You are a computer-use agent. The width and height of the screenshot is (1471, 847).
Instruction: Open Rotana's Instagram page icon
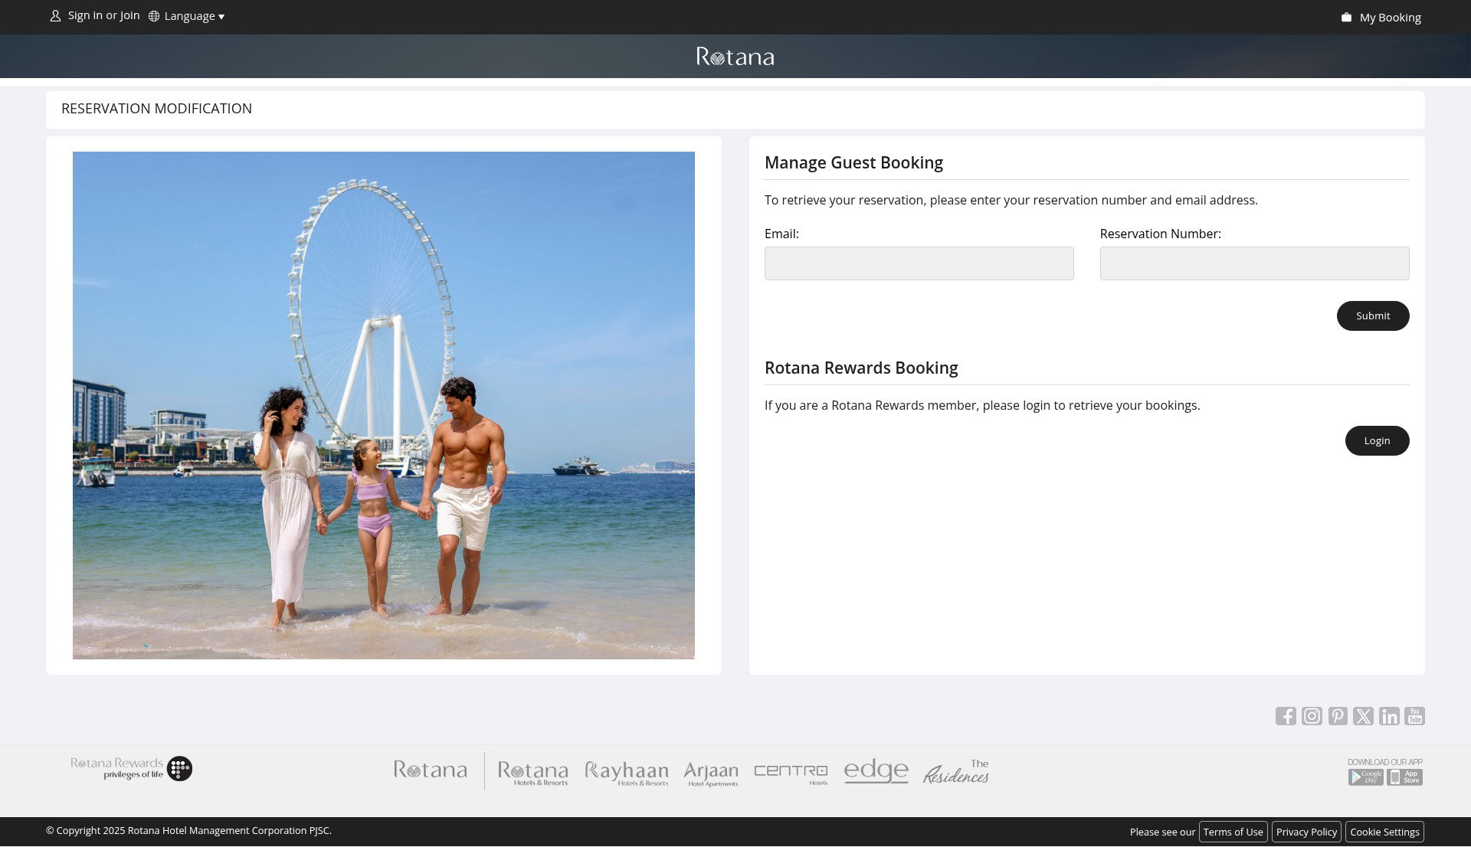point(1312,716)
